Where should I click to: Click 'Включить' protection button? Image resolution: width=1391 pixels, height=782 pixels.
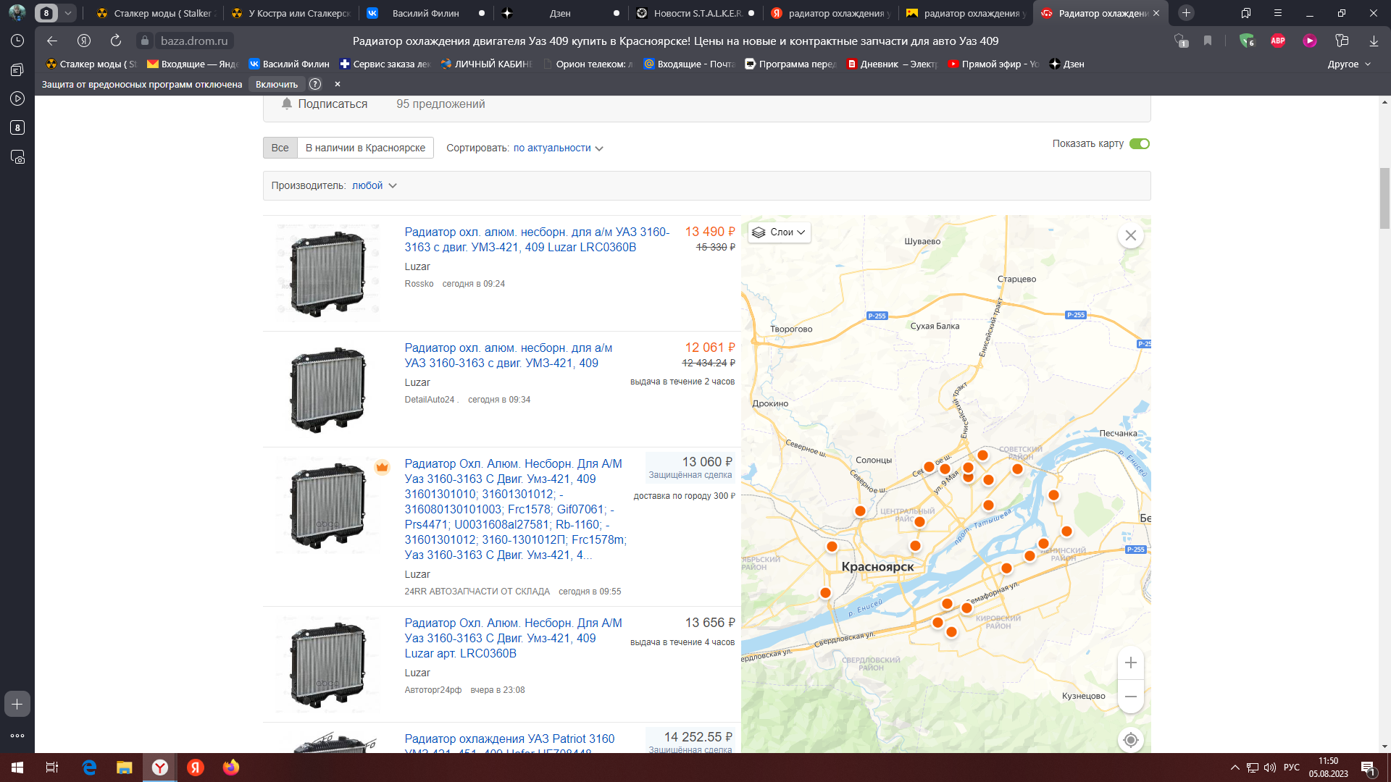click(x=277, y=84)
